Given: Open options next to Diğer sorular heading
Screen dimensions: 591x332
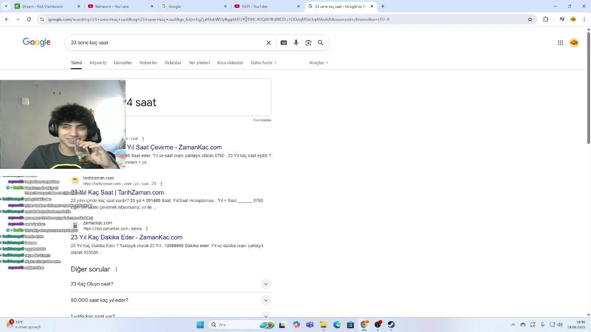Looking at the screenshot, I should click(x=116, y=269).
